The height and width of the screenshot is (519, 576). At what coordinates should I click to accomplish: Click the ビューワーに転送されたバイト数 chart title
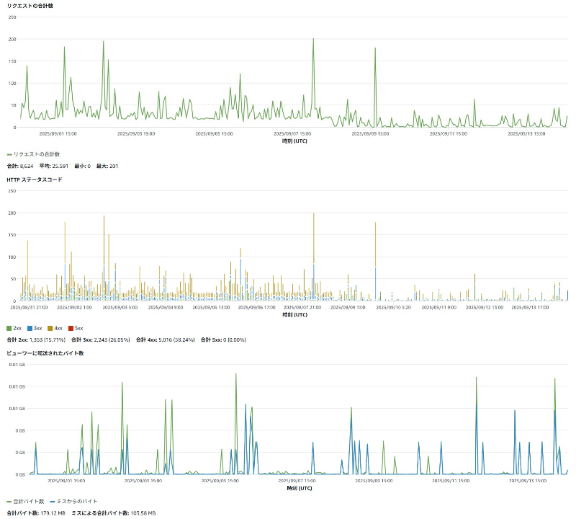pyautogui.click(x=45, y=353)
